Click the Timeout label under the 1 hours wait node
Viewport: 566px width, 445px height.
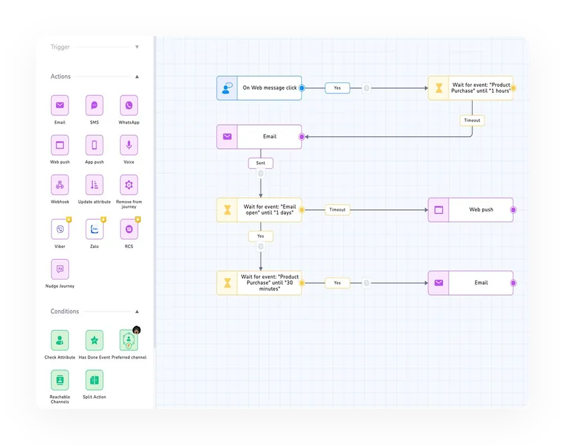472,120
